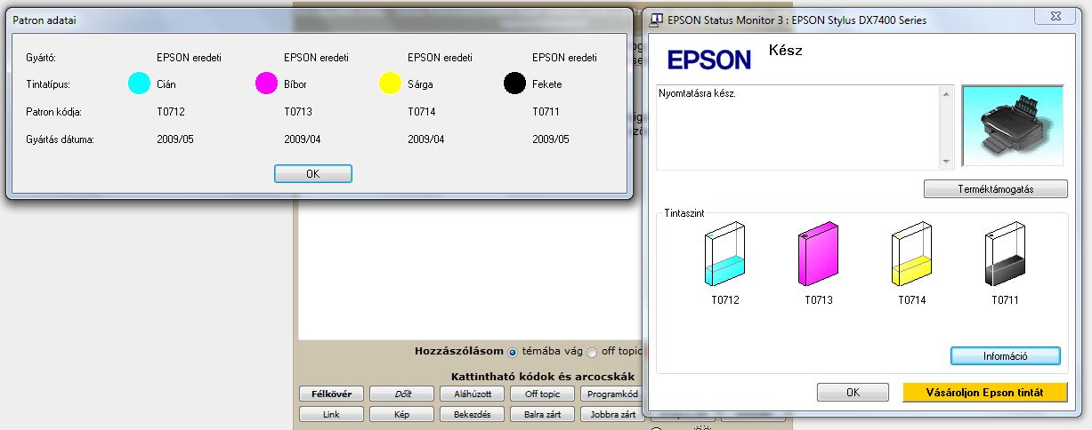The height and width of the screenshot is (430, 1092).
Task: Click the Kép image insert button
Action: (x=401, y=414)
